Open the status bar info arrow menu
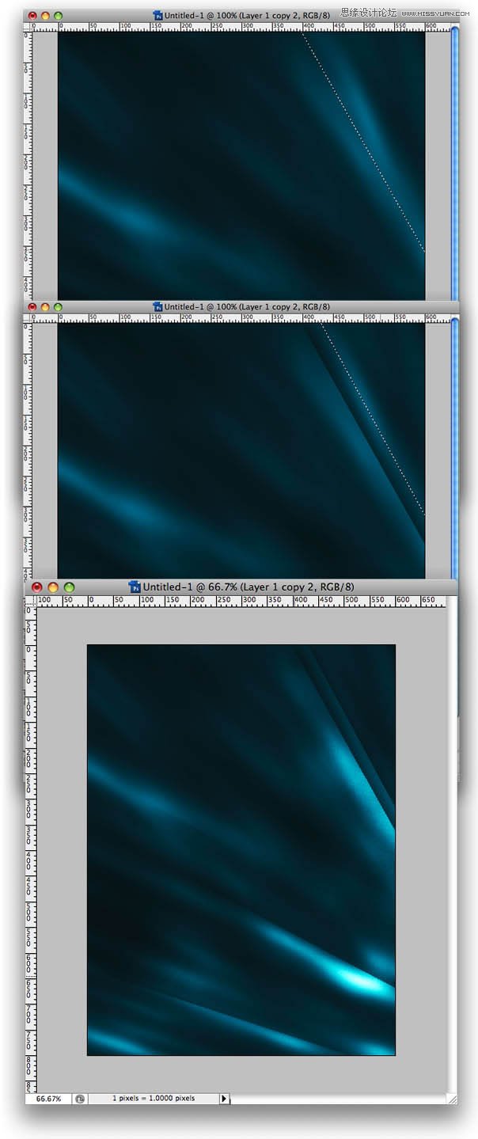 point(224,1099)
